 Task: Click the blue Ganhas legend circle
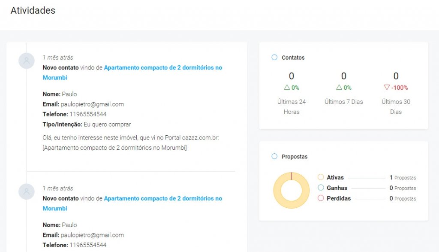pos(321,188)
